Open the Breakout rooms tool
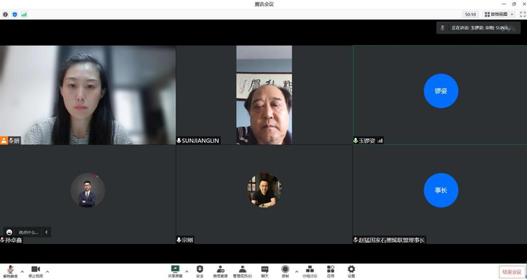The image size is (527, 279). pyautogui.click(x=310, y=270)
